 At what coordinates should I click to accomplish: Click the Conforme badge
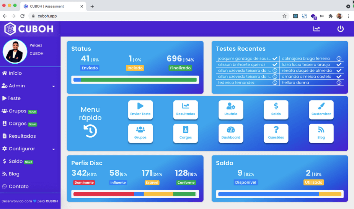pos(186,182)
